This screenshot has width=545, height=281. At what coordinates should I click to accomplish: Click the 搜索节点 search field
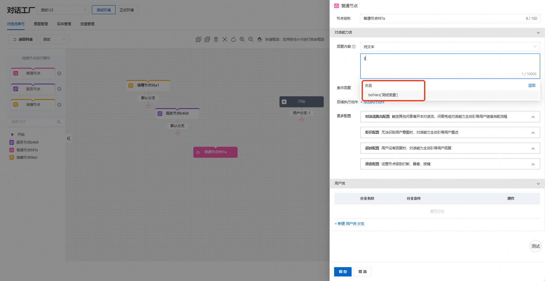click(x=36, y=122)
